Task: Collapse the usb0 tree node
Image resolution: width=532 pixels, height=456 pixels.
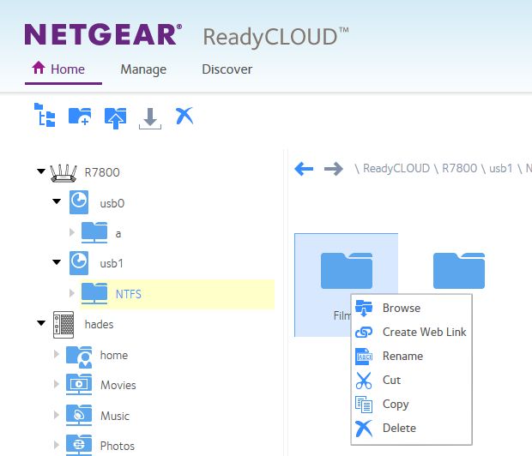Action: coord(57,201)
